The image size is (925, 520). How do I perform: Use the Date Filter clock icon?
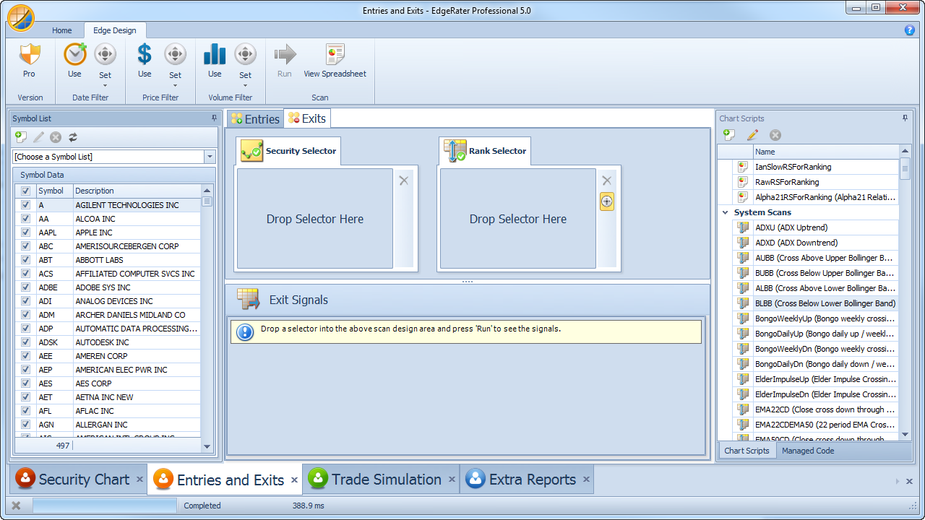pos(74,55)
